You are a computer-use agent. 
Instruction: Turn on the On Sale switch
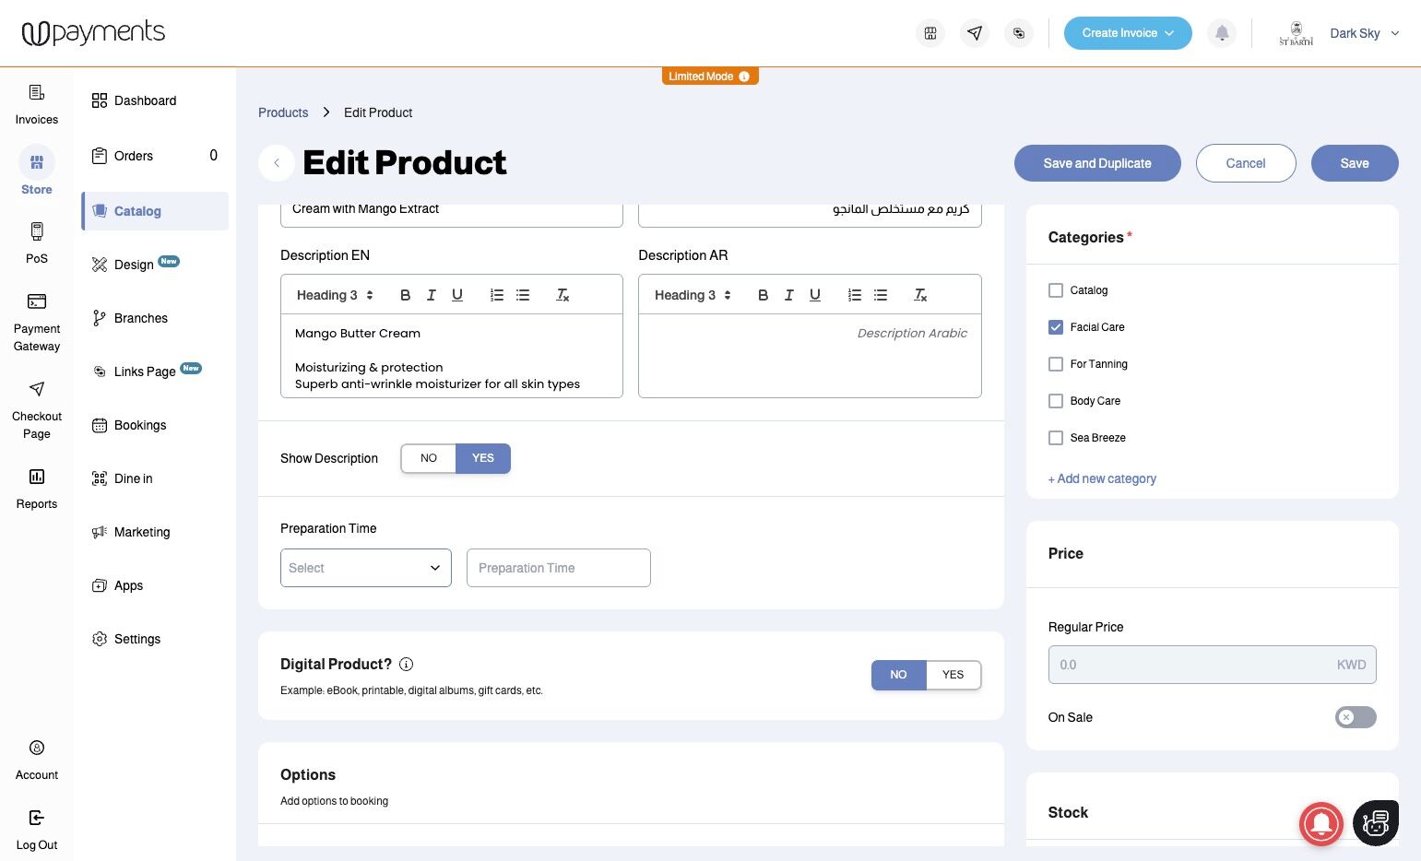coord(1355,717)
